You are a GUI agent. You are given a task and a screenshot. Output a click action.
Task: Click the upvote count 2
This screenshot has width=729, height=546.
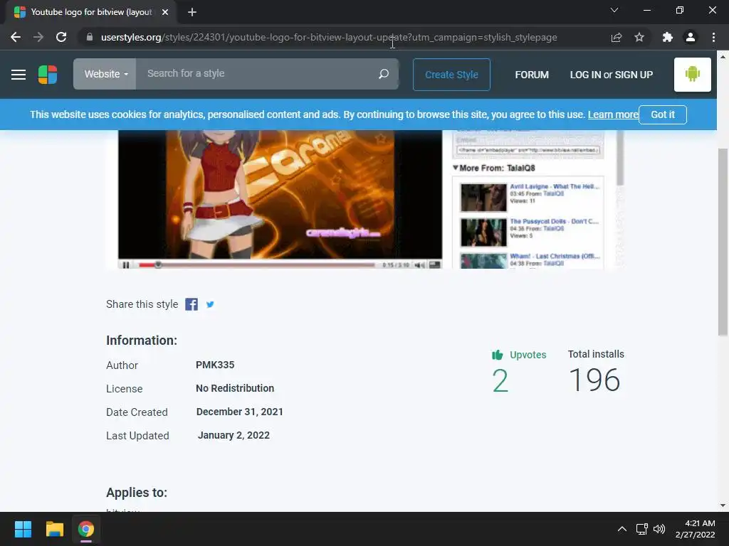point(500,381)
